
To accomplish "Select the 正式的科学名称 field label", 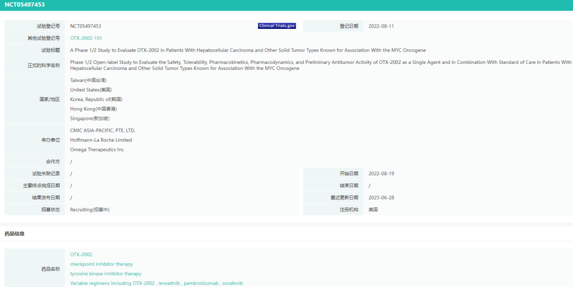I will [43, 65].
